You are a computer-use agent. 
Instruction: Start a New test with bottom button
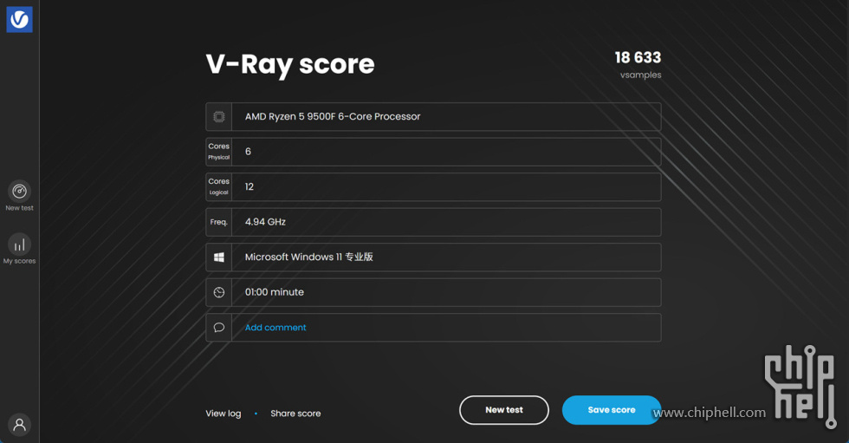tap(504, 410)
